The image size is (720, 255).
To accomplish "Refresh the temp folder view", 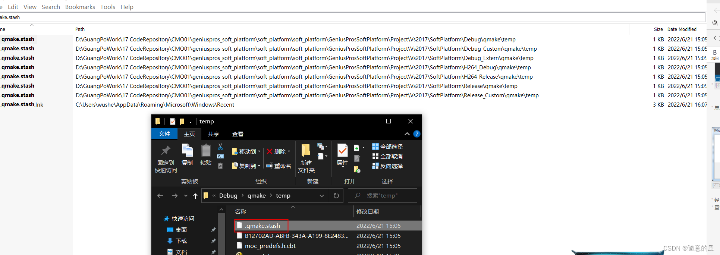I will pyautogui.click(x=336, y=196).
